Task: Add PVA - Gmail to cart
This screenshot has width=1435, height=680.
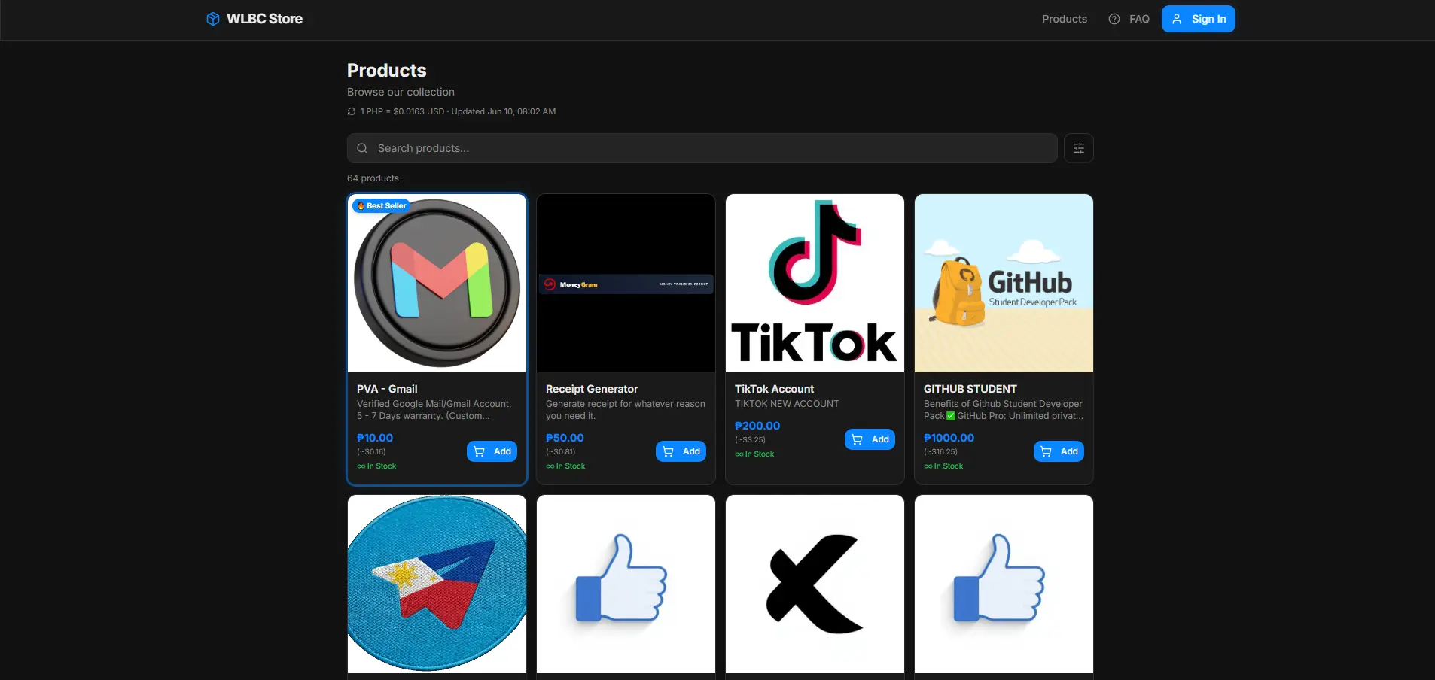Action: (x=492, y=451)
